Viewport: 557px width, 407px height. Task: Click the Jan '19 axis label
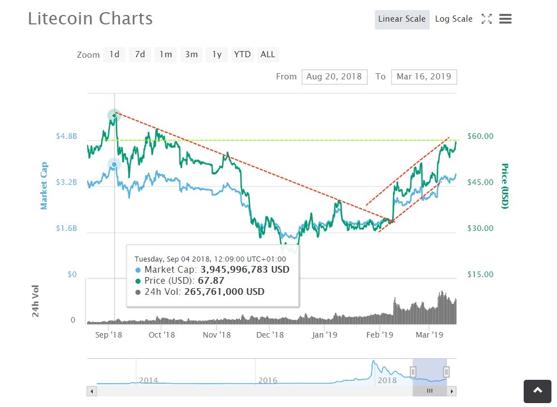(x=324, y=335)
